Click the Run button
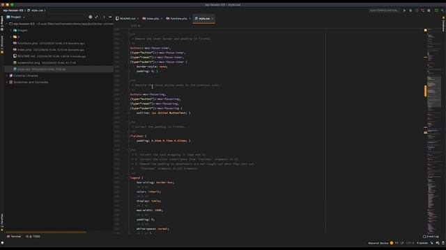The width and height of the screenshot is (446, 250). 404,10
